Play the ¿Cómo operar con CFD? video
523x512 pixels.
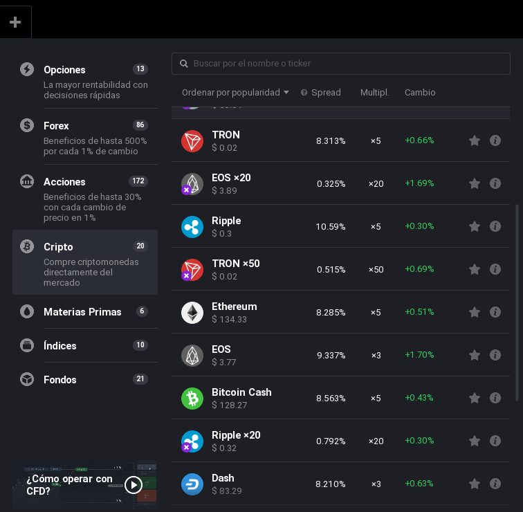click(x=134, y=484)
